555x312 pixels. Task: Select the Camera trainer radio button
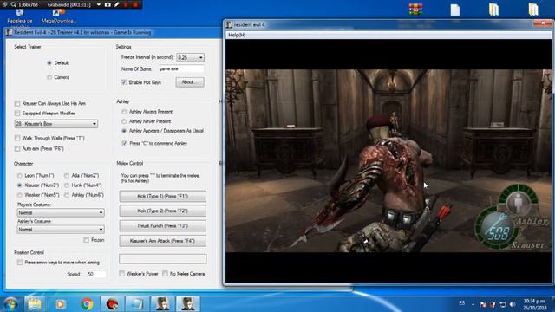click(x=49, y=77)
